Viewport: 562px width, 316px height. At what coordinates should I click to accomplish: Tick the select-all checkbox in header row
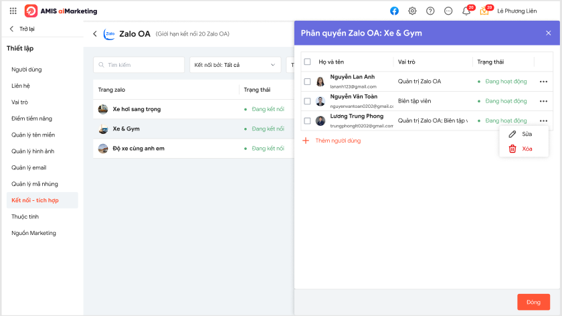307,62
